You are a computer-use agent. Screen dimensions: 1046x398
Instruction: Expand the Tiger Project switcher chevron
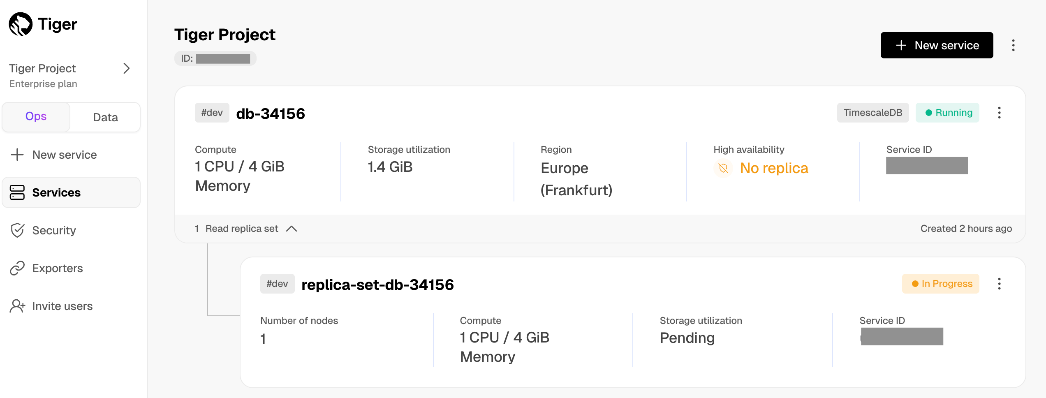127,68
